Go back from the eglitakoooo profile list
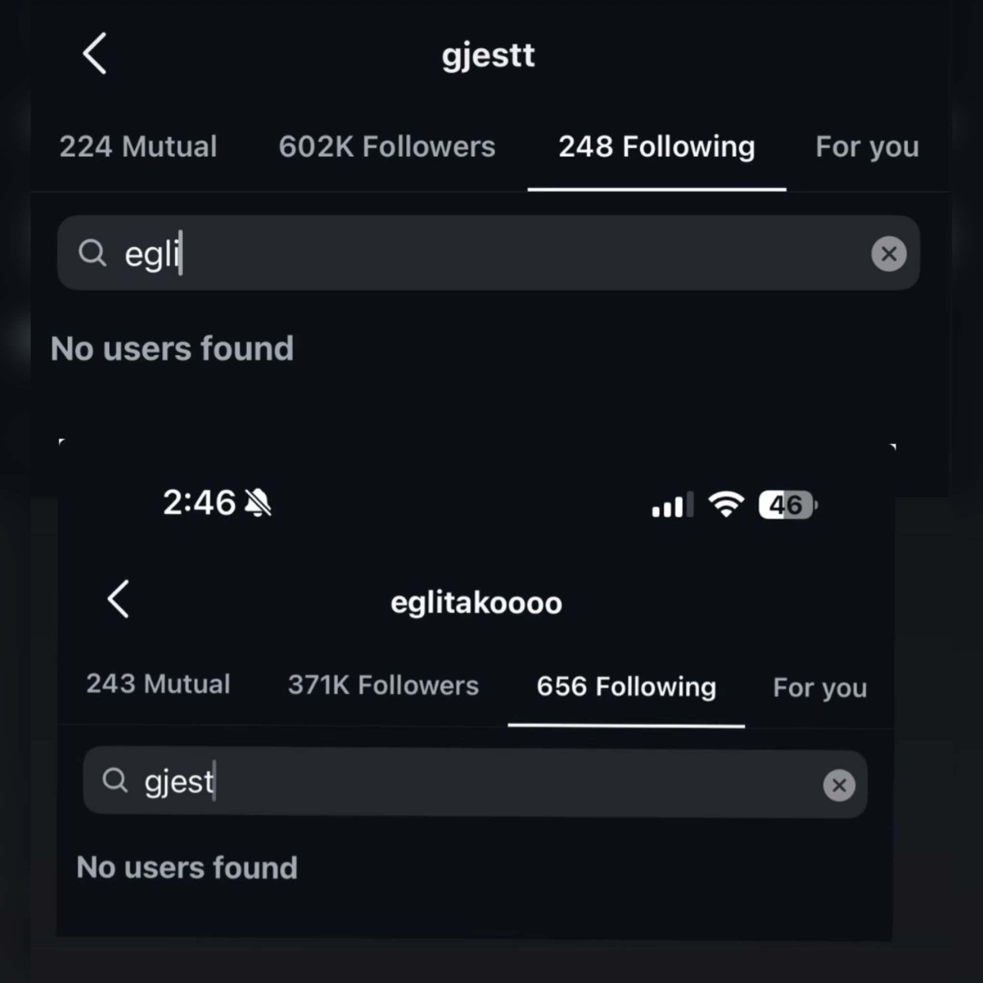 coord(119,600)
